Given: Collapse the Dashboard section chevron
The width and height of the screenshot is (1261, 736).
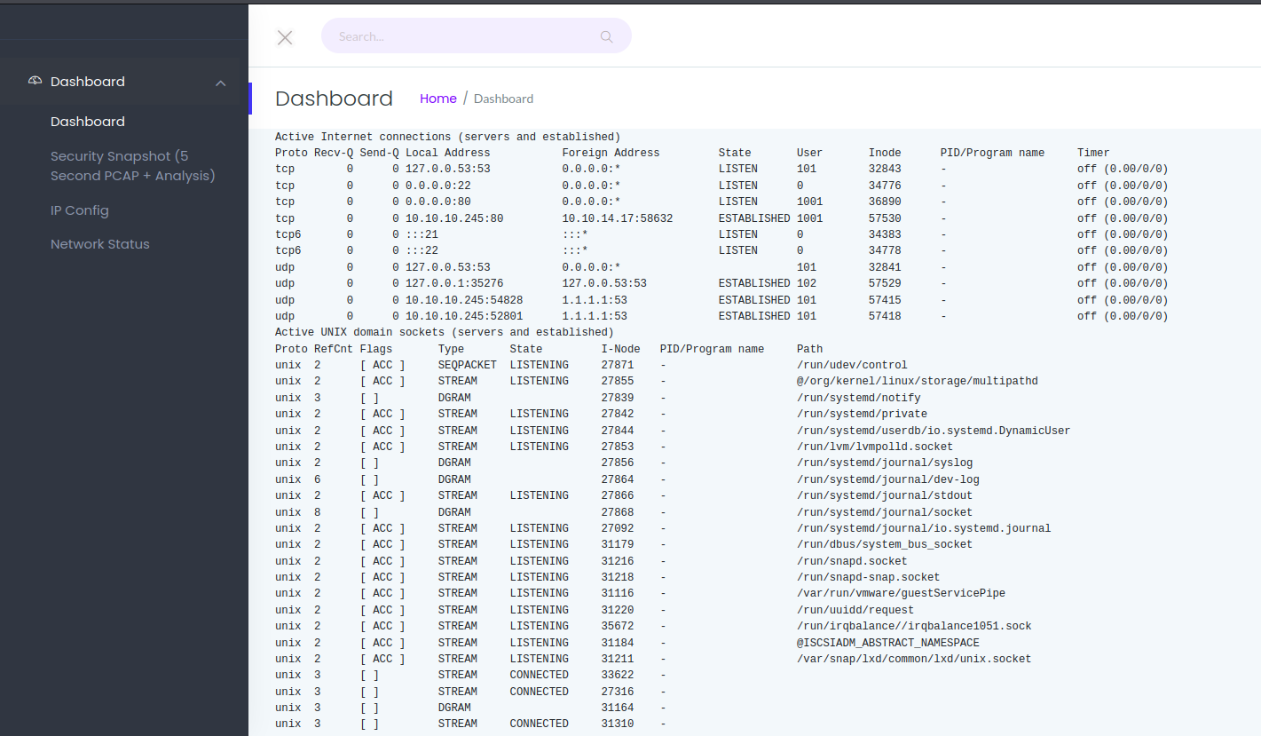Looking at the screenshot, I should [220, 82].
